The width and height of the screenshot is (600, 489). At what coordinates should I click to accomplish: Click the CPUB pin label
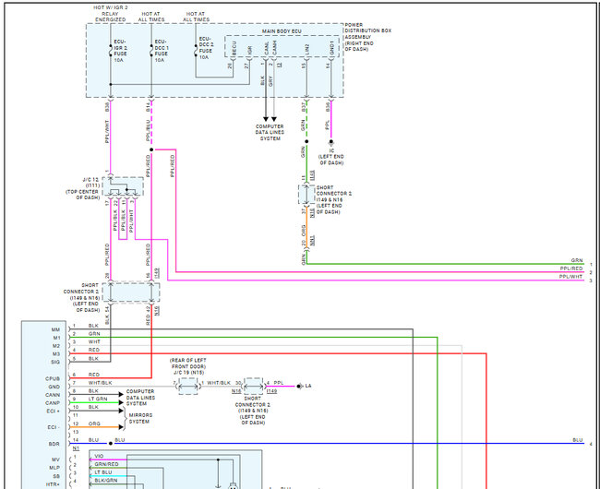53,378
